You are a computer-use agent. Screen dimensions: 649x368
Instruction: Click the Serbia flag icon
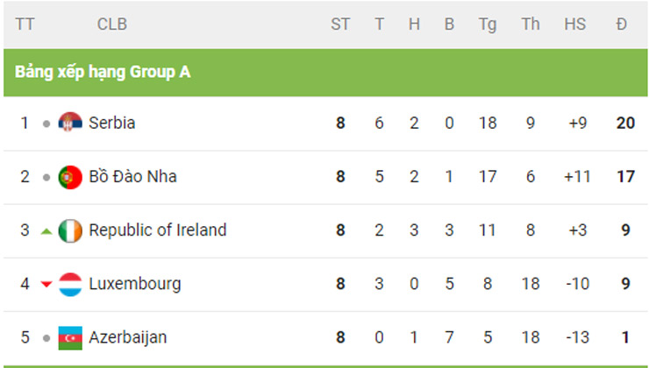click(70, 124)
